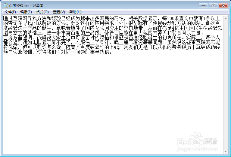Open the 编辑(E) menu
Screen dimensions: 231x157
(26, 12)
